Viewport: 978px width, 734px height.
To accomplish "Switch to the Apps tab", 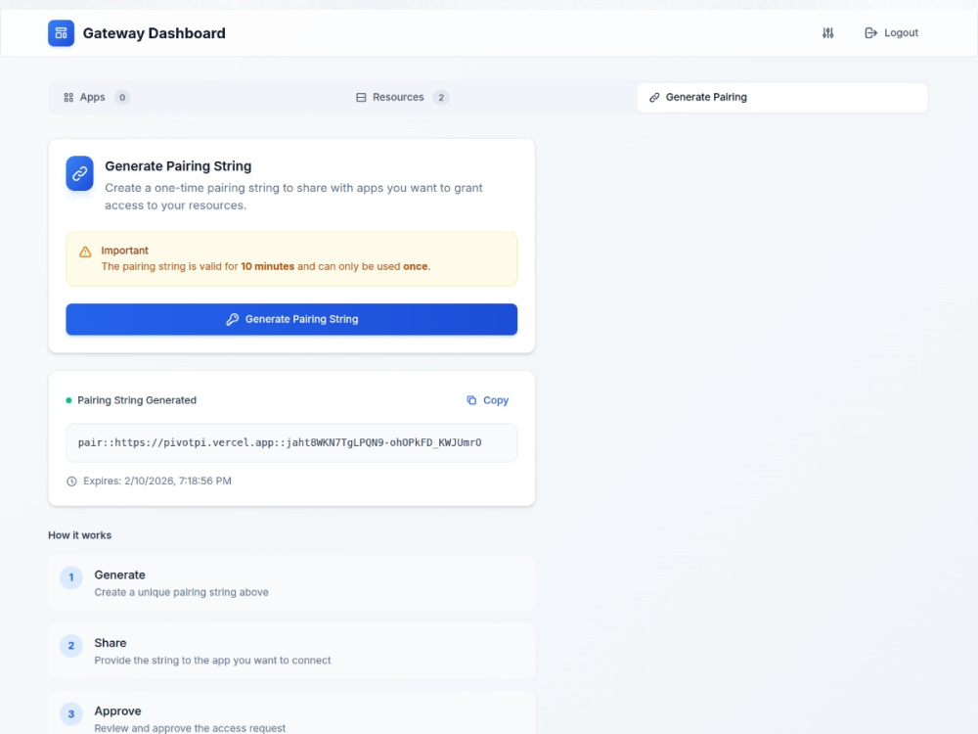I will tap(196, 97).
